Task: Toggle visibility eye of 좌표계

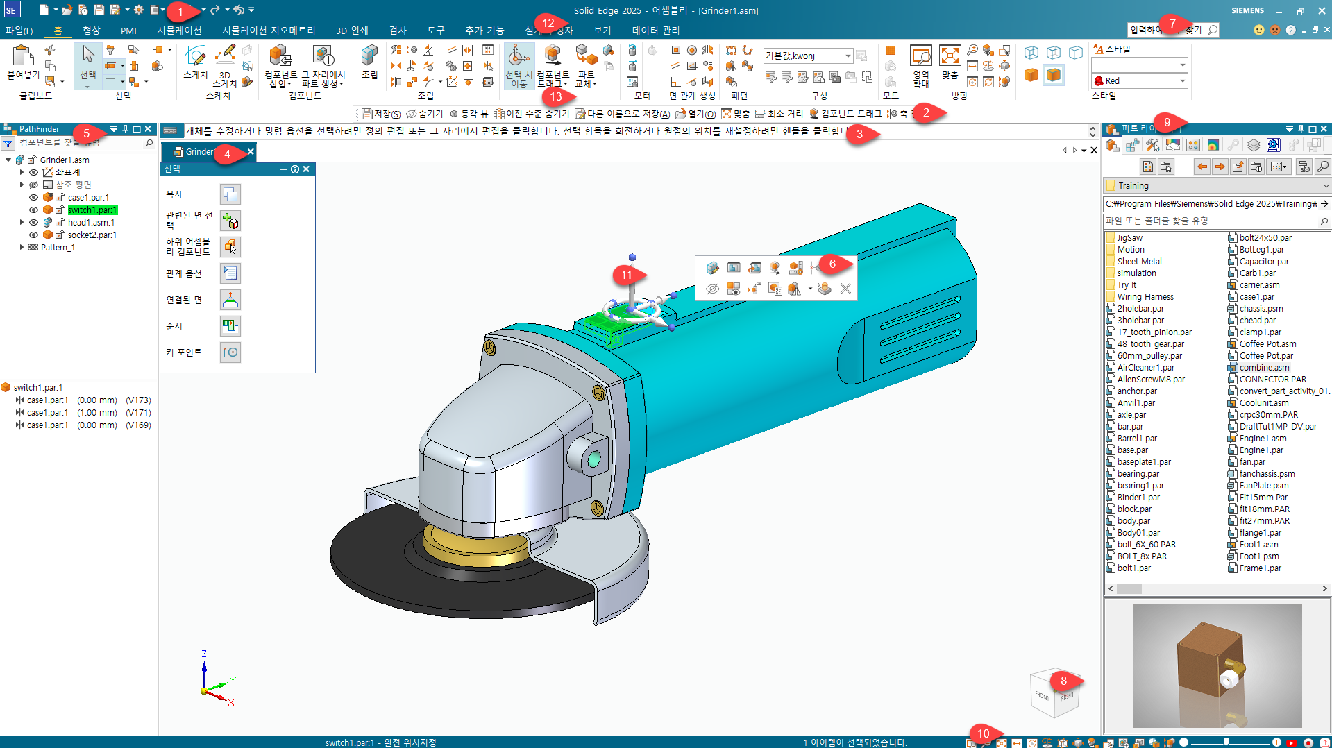Action: [x=33, y=172]
